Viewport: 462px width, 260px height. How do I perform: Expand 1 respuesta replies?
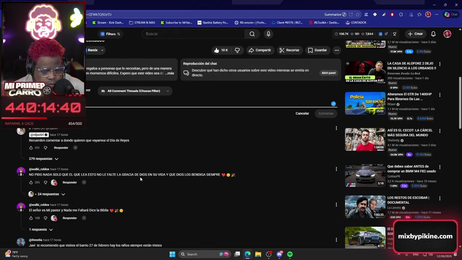point(41,230)
